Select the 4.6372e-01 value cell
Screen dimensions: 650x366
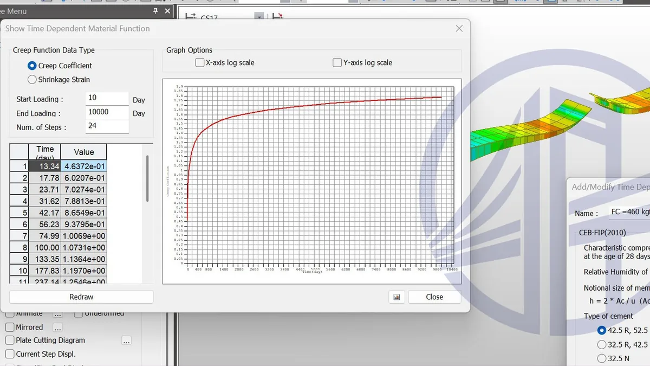coord(84,166)
